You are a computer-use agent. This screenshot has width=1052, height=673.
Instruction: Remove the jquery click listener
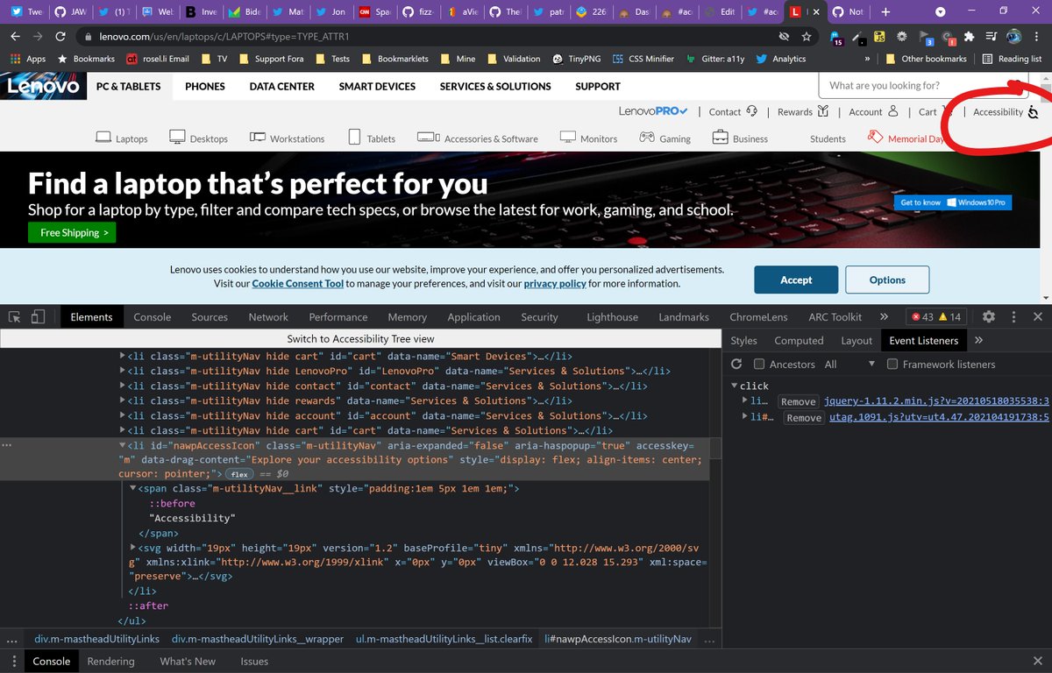point(798,401)
